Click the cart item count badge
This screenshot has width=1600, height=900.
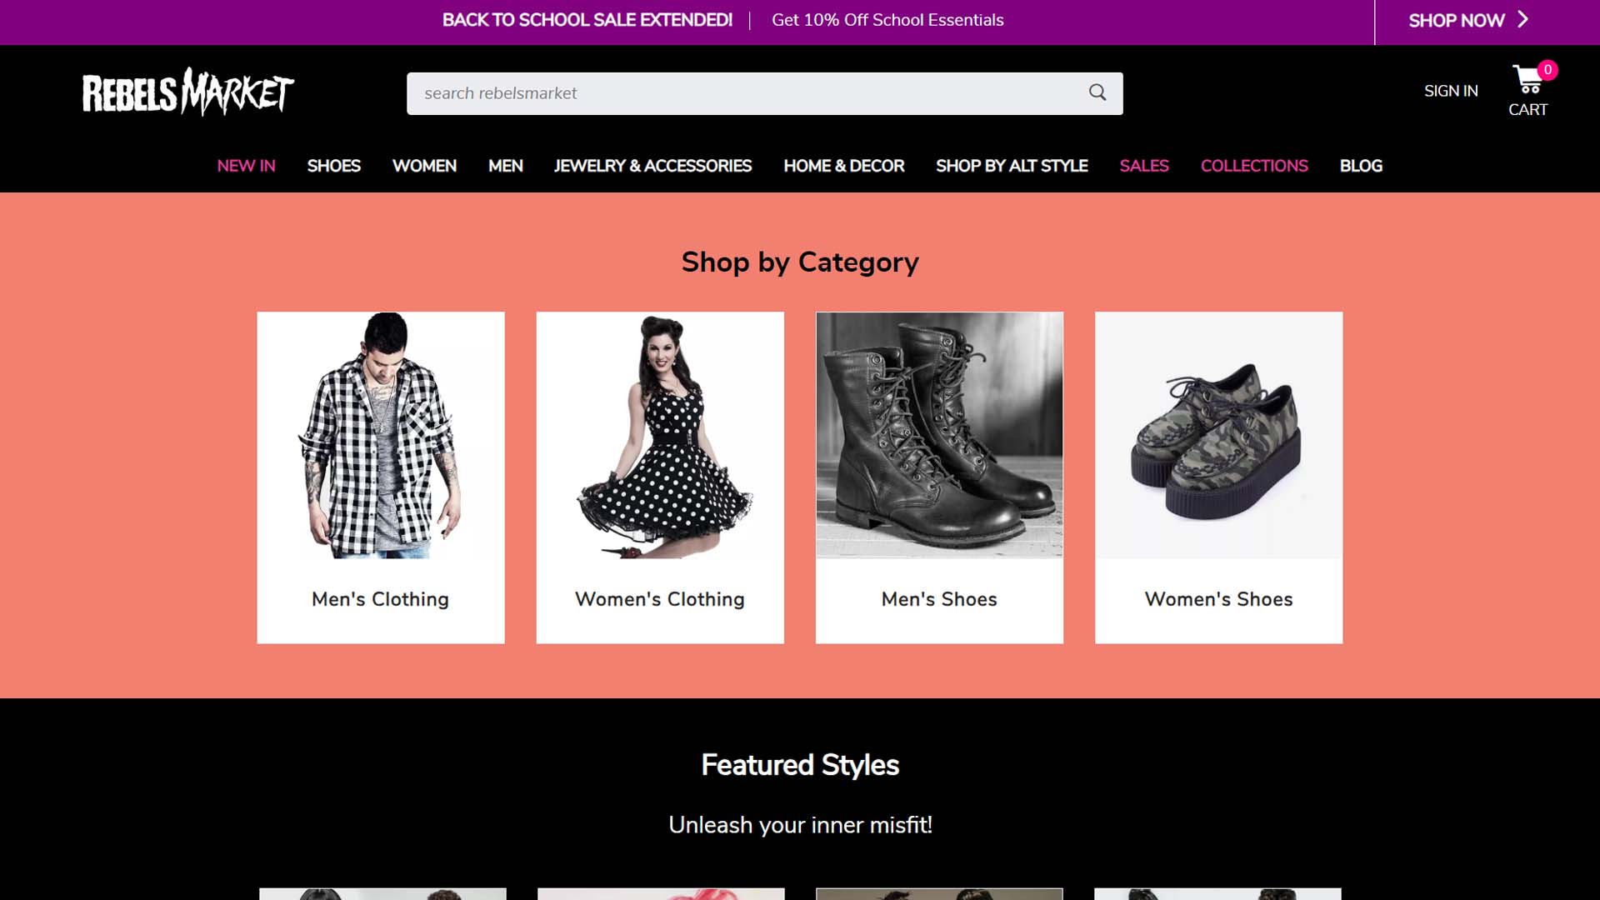[1547, 70]
